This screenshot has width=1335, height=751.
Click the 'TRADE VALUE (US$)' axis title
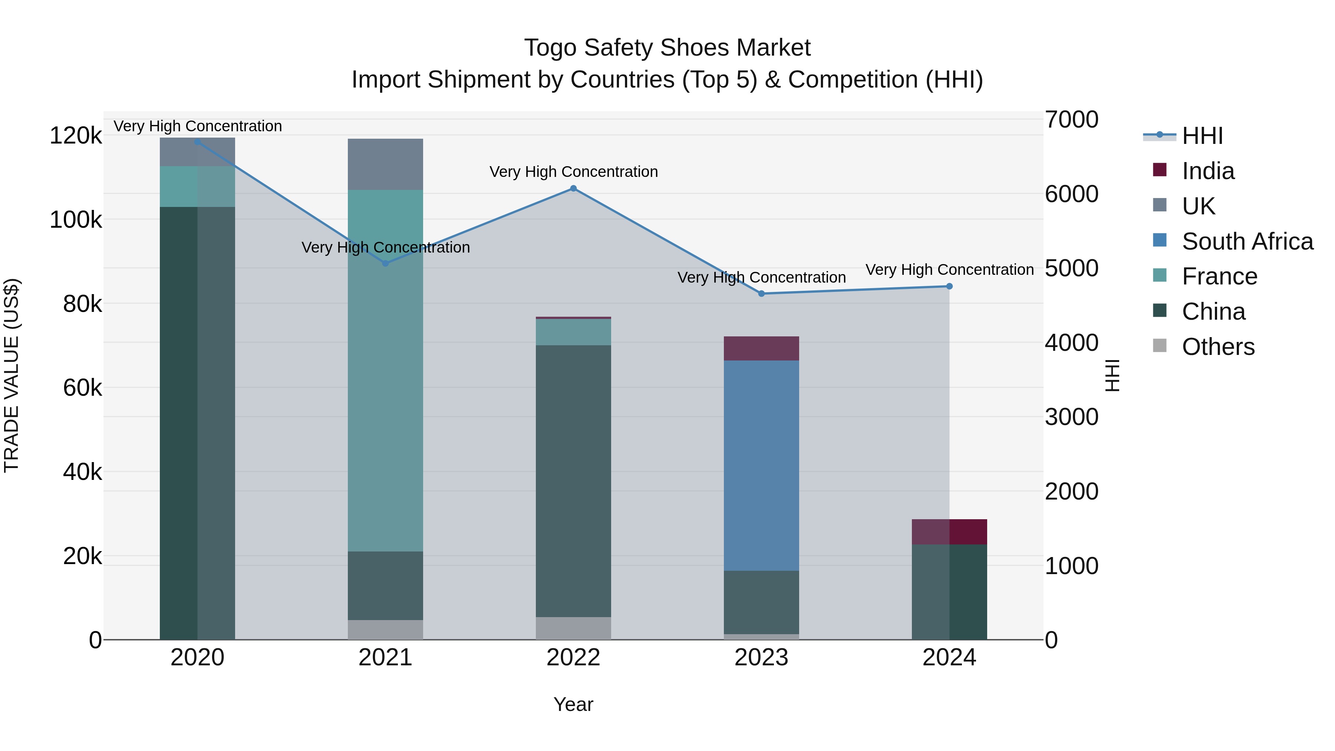[11, 375]
